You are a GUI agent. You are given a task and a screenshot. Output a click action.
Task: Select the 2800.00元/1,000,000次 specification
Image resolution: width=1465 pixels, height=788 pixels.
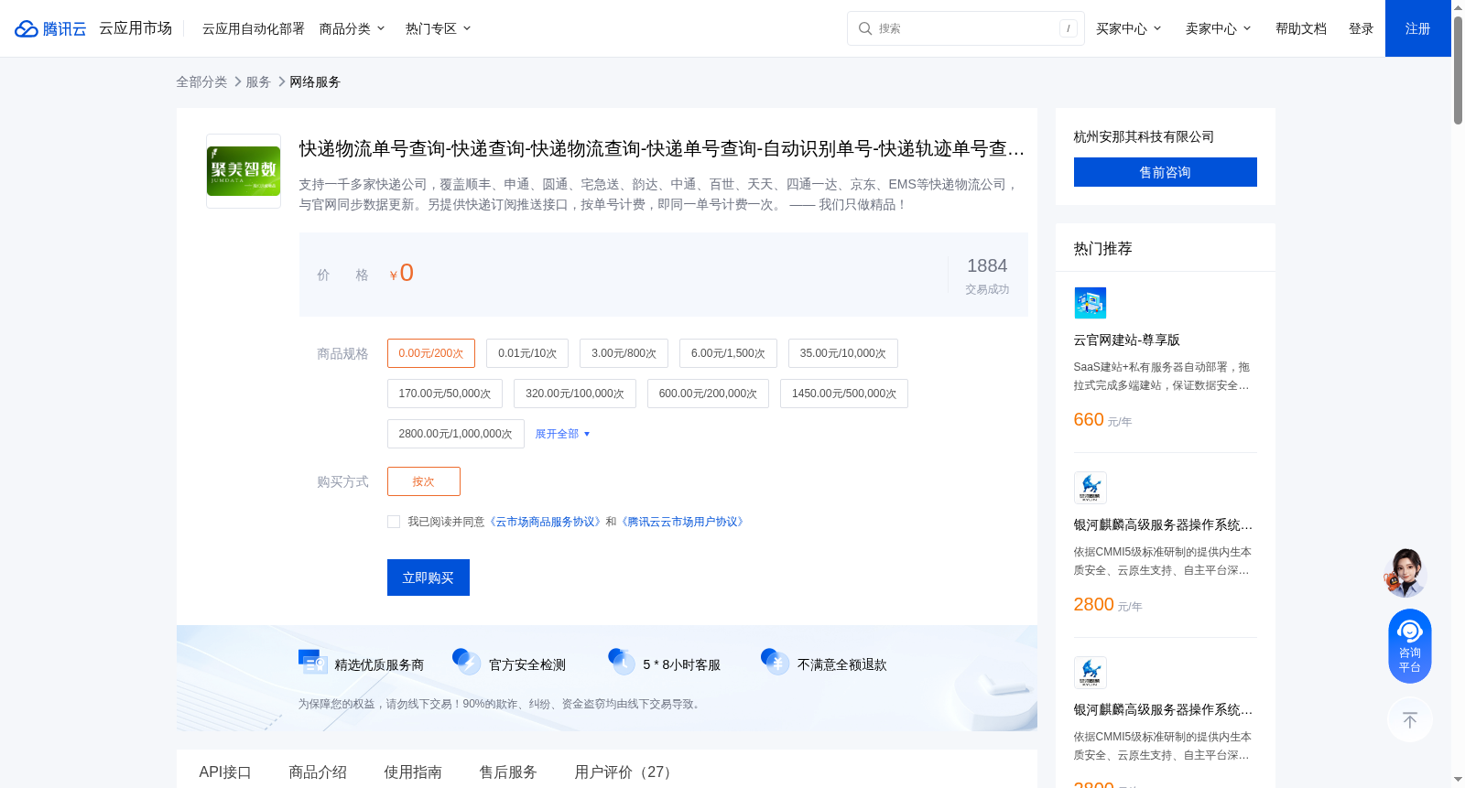click(456, 434)
